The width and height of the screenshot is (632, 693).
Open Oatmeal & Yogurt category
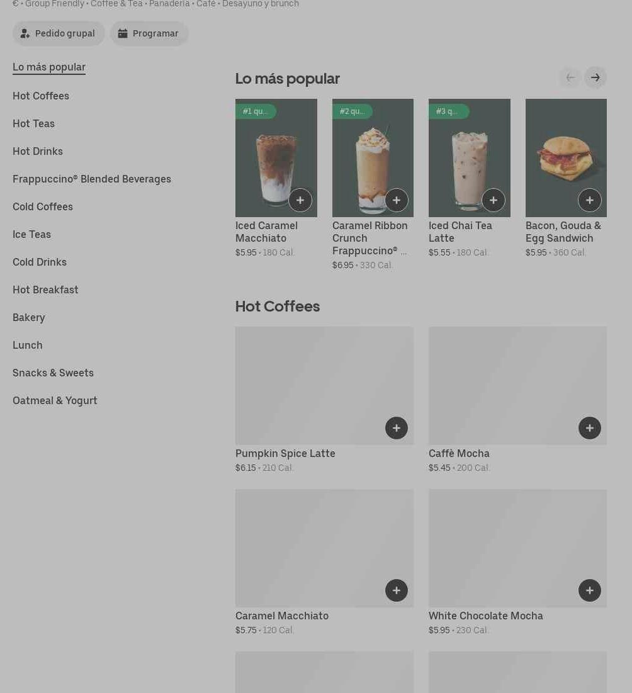(55, 401)
